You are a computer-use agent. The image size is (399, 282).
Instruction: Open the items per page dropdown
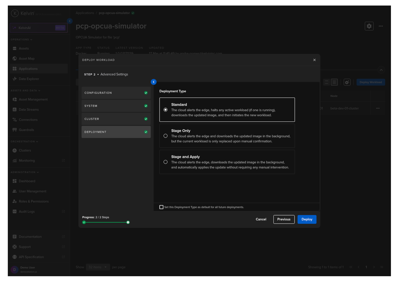(x=97, y=267)
